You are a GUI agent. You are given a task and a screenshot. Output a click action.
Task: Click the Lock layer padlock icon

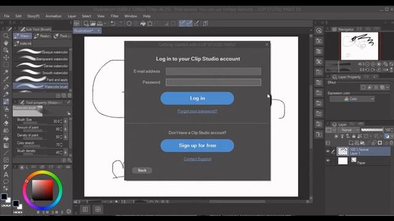pyautogui.click(x=354, y=136)
